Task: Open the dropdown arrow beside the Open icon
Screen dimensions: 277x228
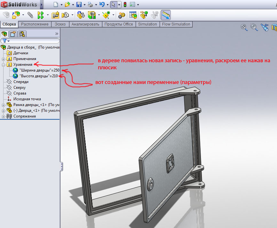Action: pyautogui.click(x=72, y=5)
